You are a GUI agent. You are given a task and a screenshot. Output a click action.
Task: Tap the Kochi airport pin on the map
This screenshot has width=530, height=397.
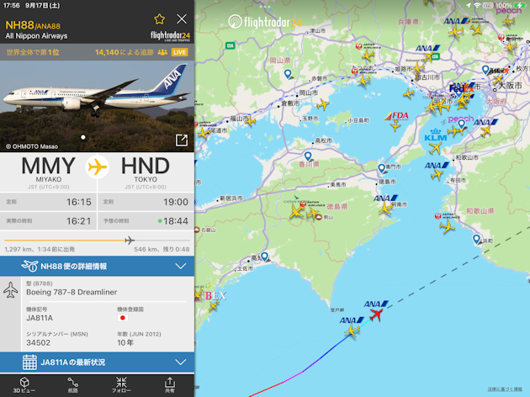tap(265, 257)
